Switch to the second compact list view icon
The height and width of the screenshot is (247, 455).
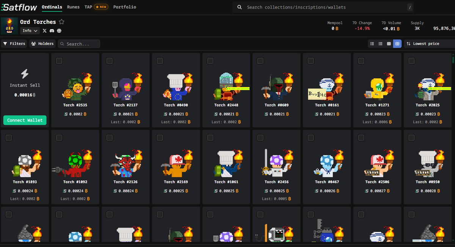pyautogui.click(x=380, y=44)
